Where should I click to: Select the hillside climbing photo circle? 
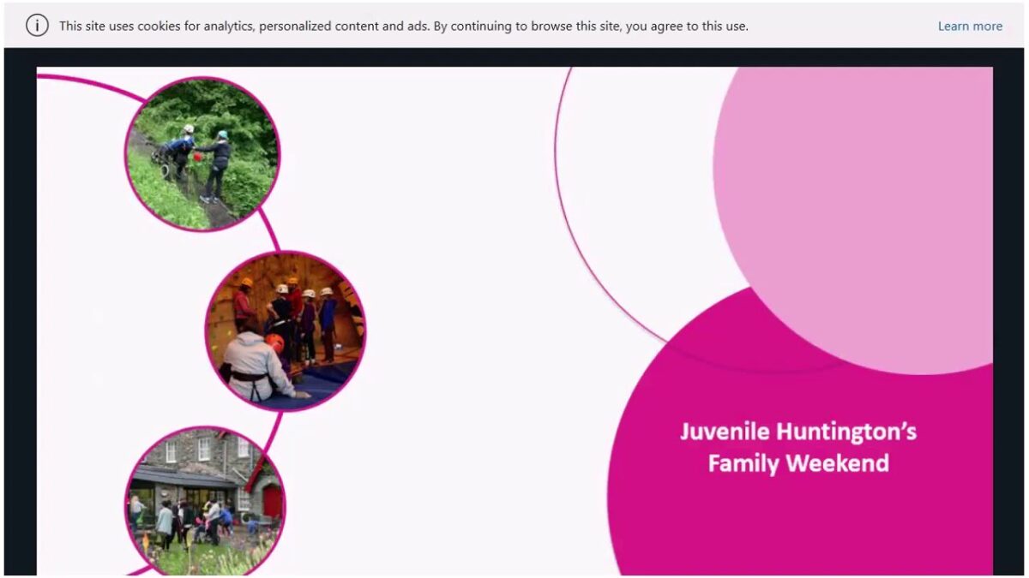click(202, 154)
